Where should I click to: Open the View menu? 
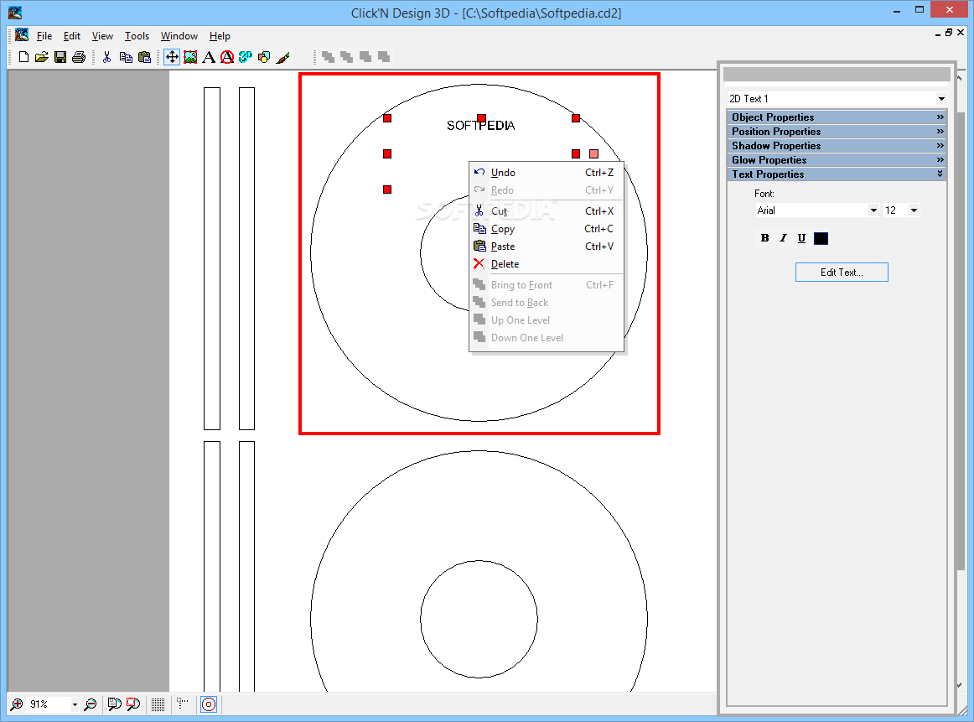pos(102,36)
